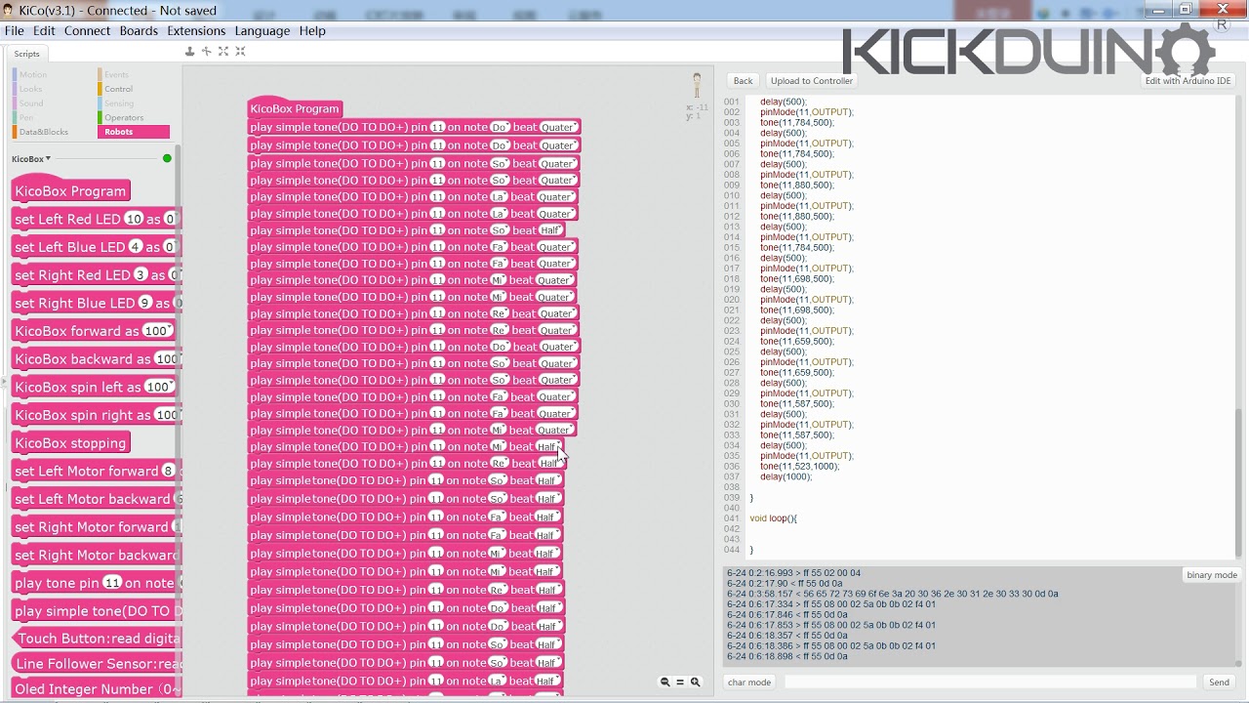Select the Scripts tab

click(26, 53)
